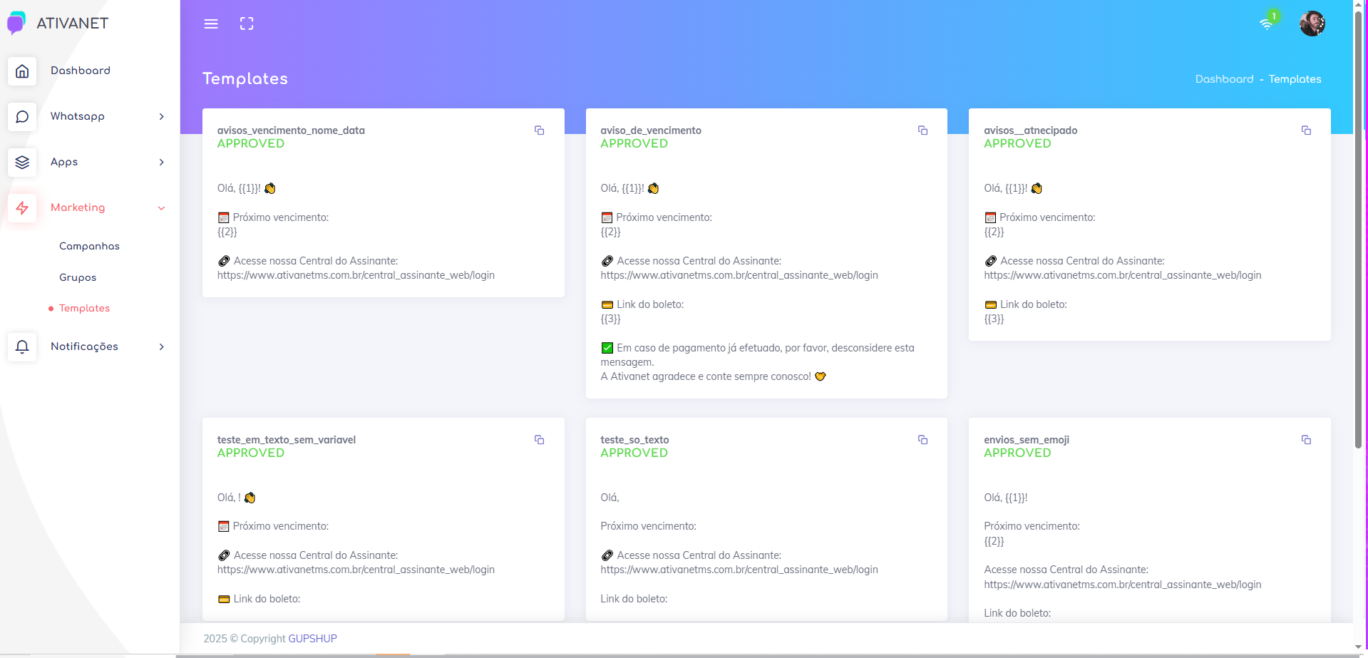
Task: Click the scroll down arrow of page scrollbar
Action: (x=1358, y=647)
